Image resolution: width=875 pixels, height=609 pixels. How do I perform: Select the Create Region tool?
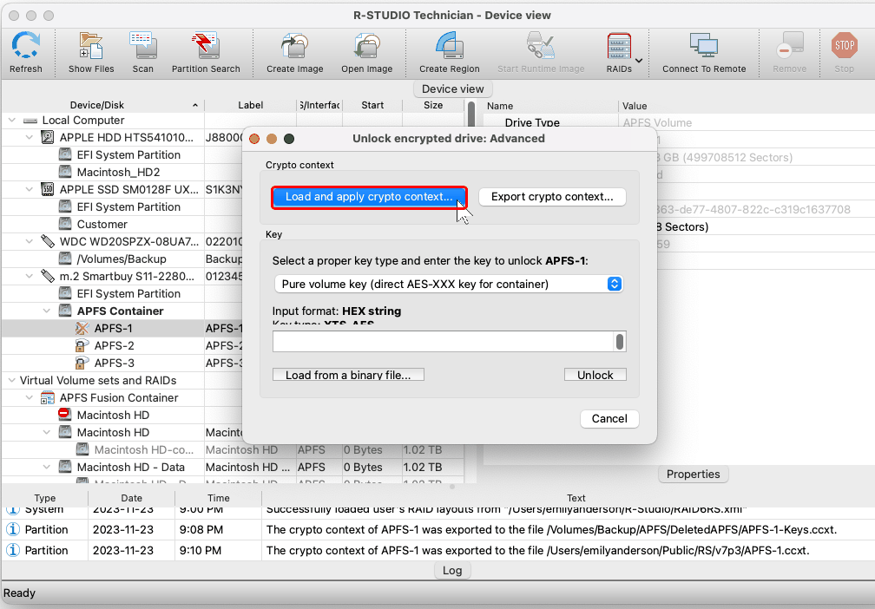[x=450, y=46]
